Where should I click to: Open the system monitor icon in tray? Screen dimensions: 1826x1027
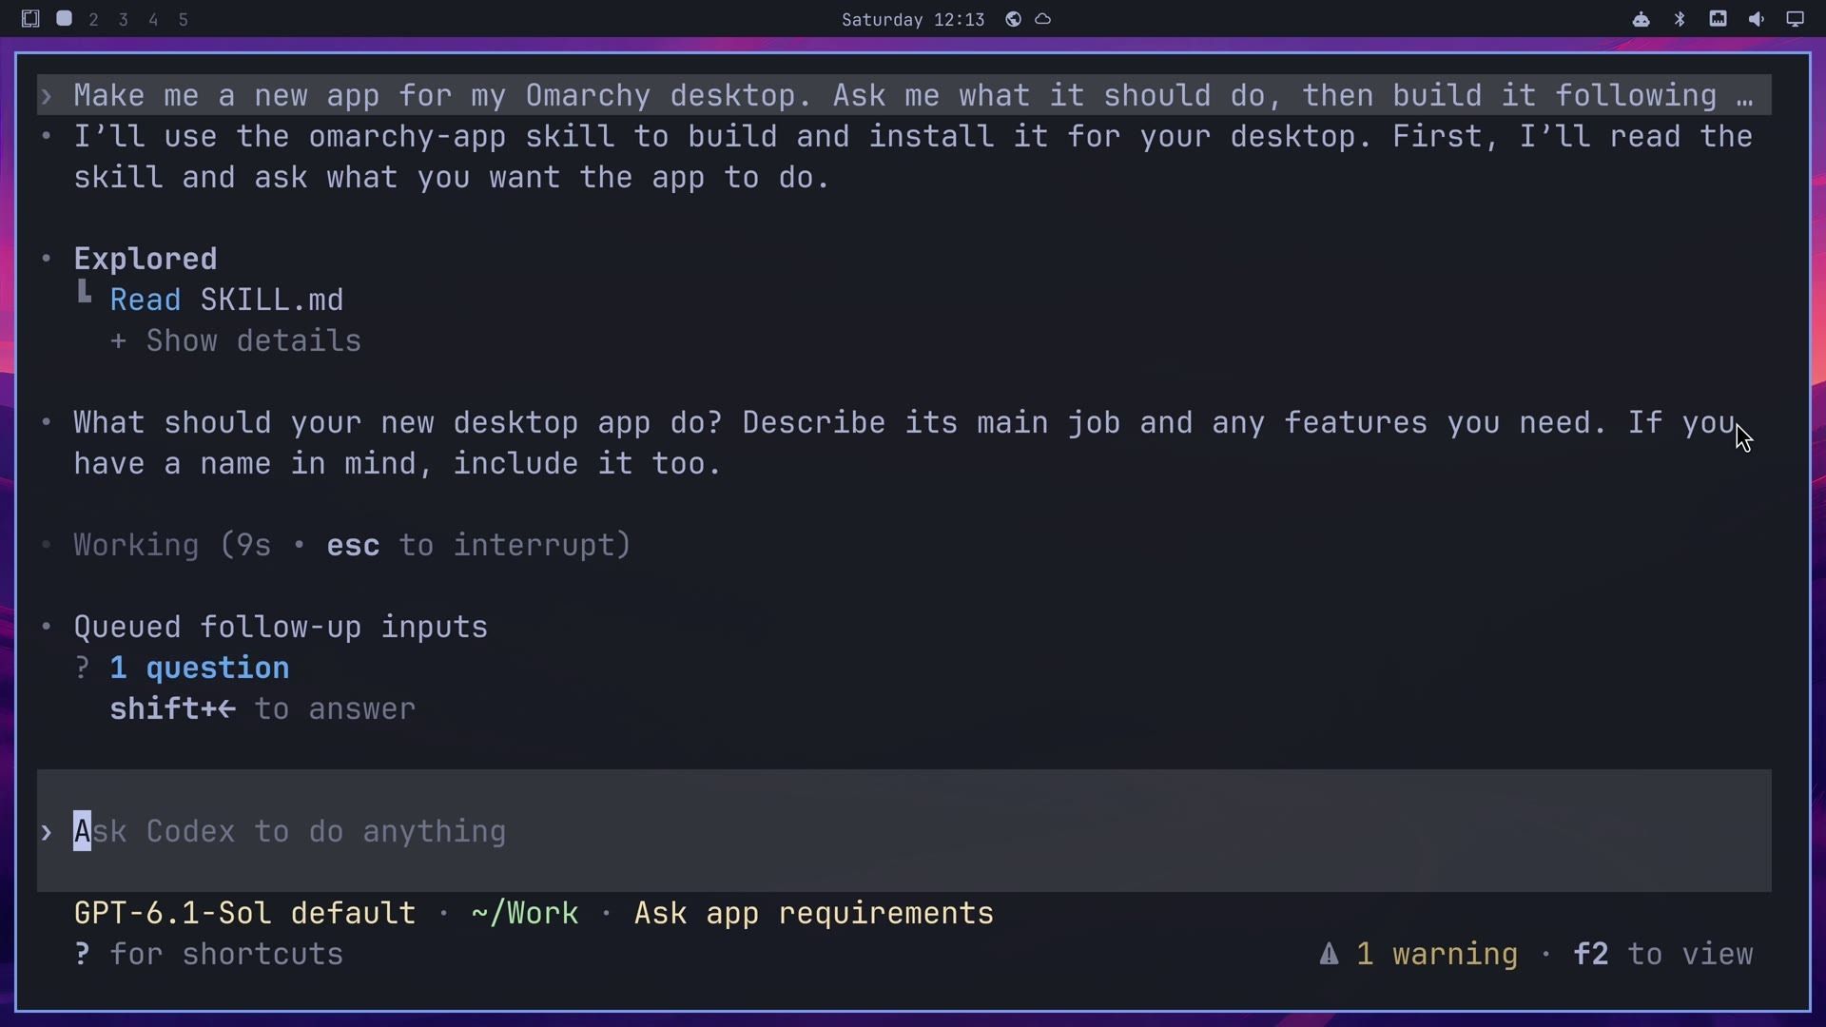[x=1718, y=19]
